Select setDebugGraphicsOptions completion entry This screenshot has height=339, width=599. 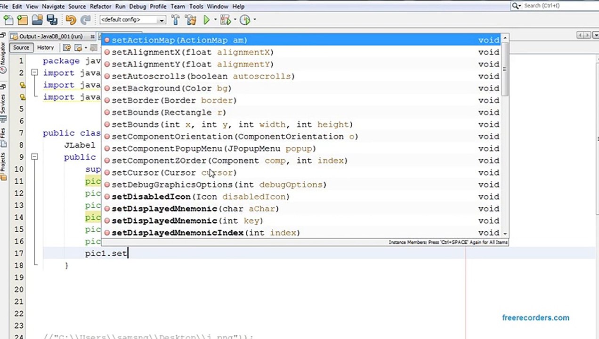pos(302,185)
